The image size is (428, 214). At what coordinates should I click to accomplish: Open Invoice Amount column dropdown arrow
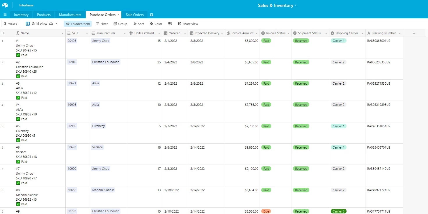(257, 33)
